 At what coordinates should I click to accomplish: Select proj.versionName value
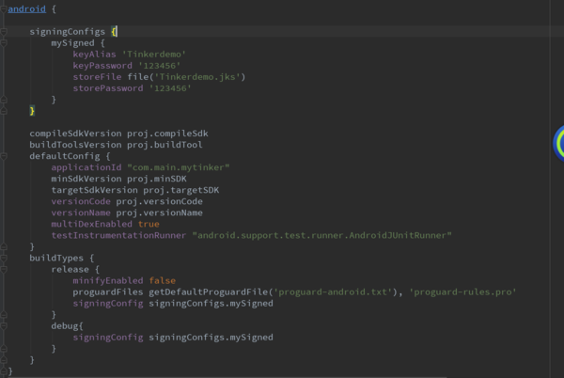click(x=160, y=213)
